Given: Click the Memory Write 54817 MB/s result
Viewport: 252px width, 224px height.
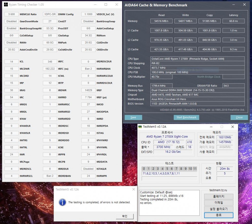Looking at the screenshot, I should pyautogui.click(x=185, y=21).
